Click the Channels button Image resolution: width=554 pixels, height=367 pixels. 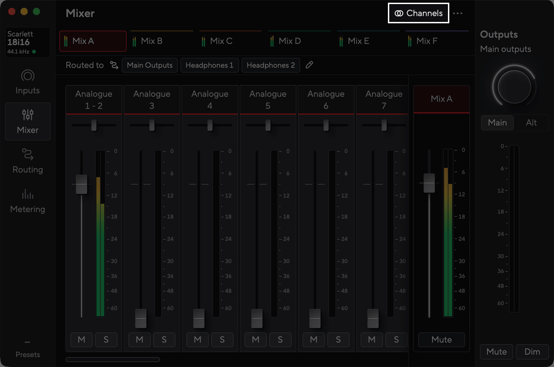click(x=418, y=13)
